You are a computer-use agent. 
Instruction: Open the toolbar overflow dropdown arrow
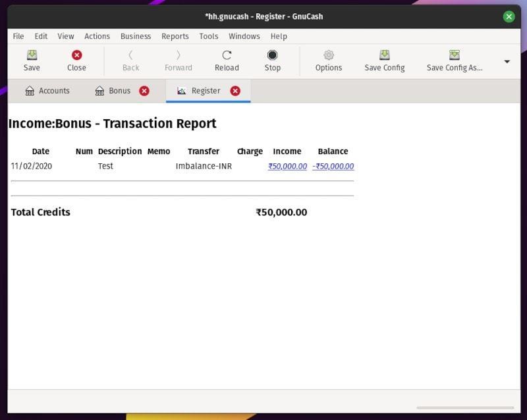(x=506, y=61)
